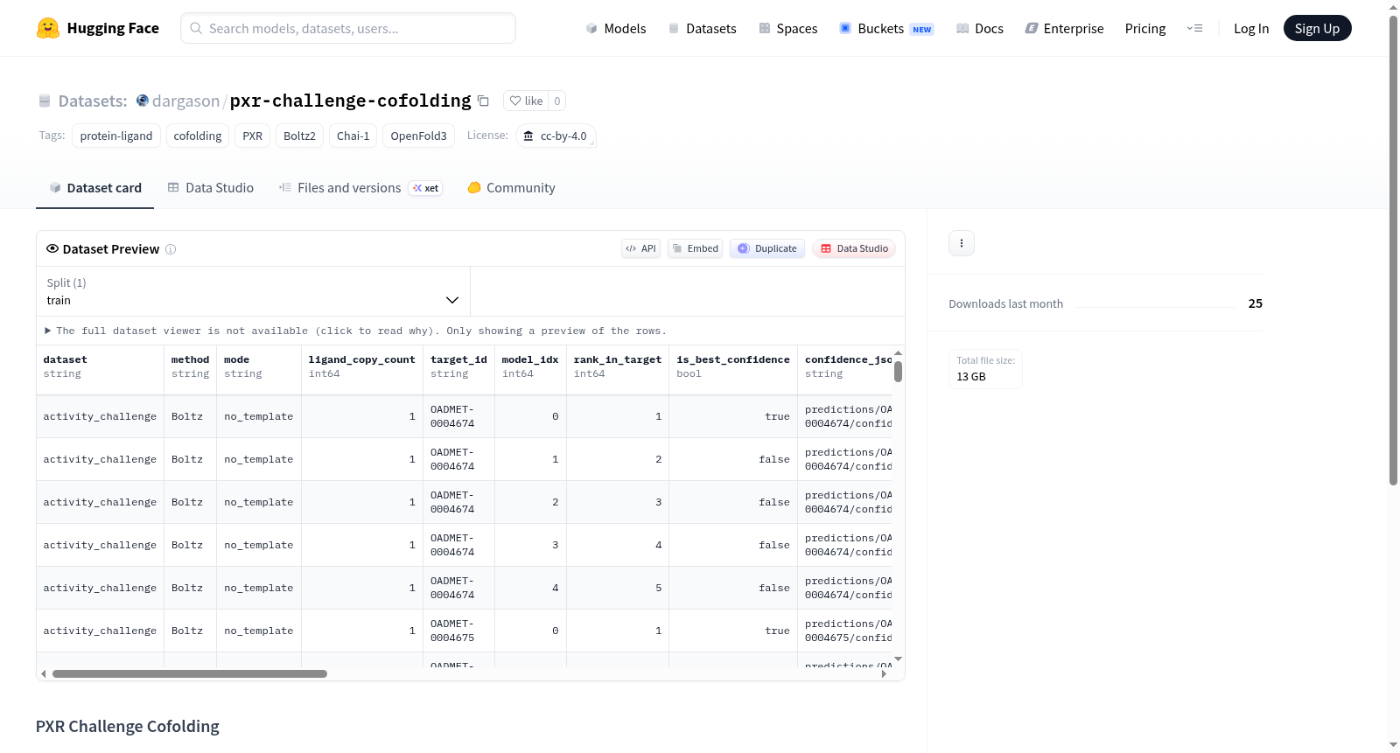
Task: Focus the search models input field
Action: 348,28
